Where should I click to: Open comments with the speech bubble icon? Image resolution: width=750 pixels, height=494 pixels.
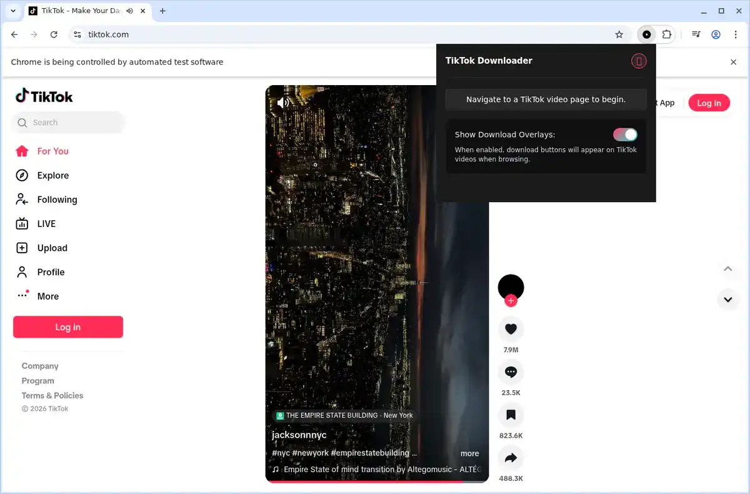(x=511, y=372)
